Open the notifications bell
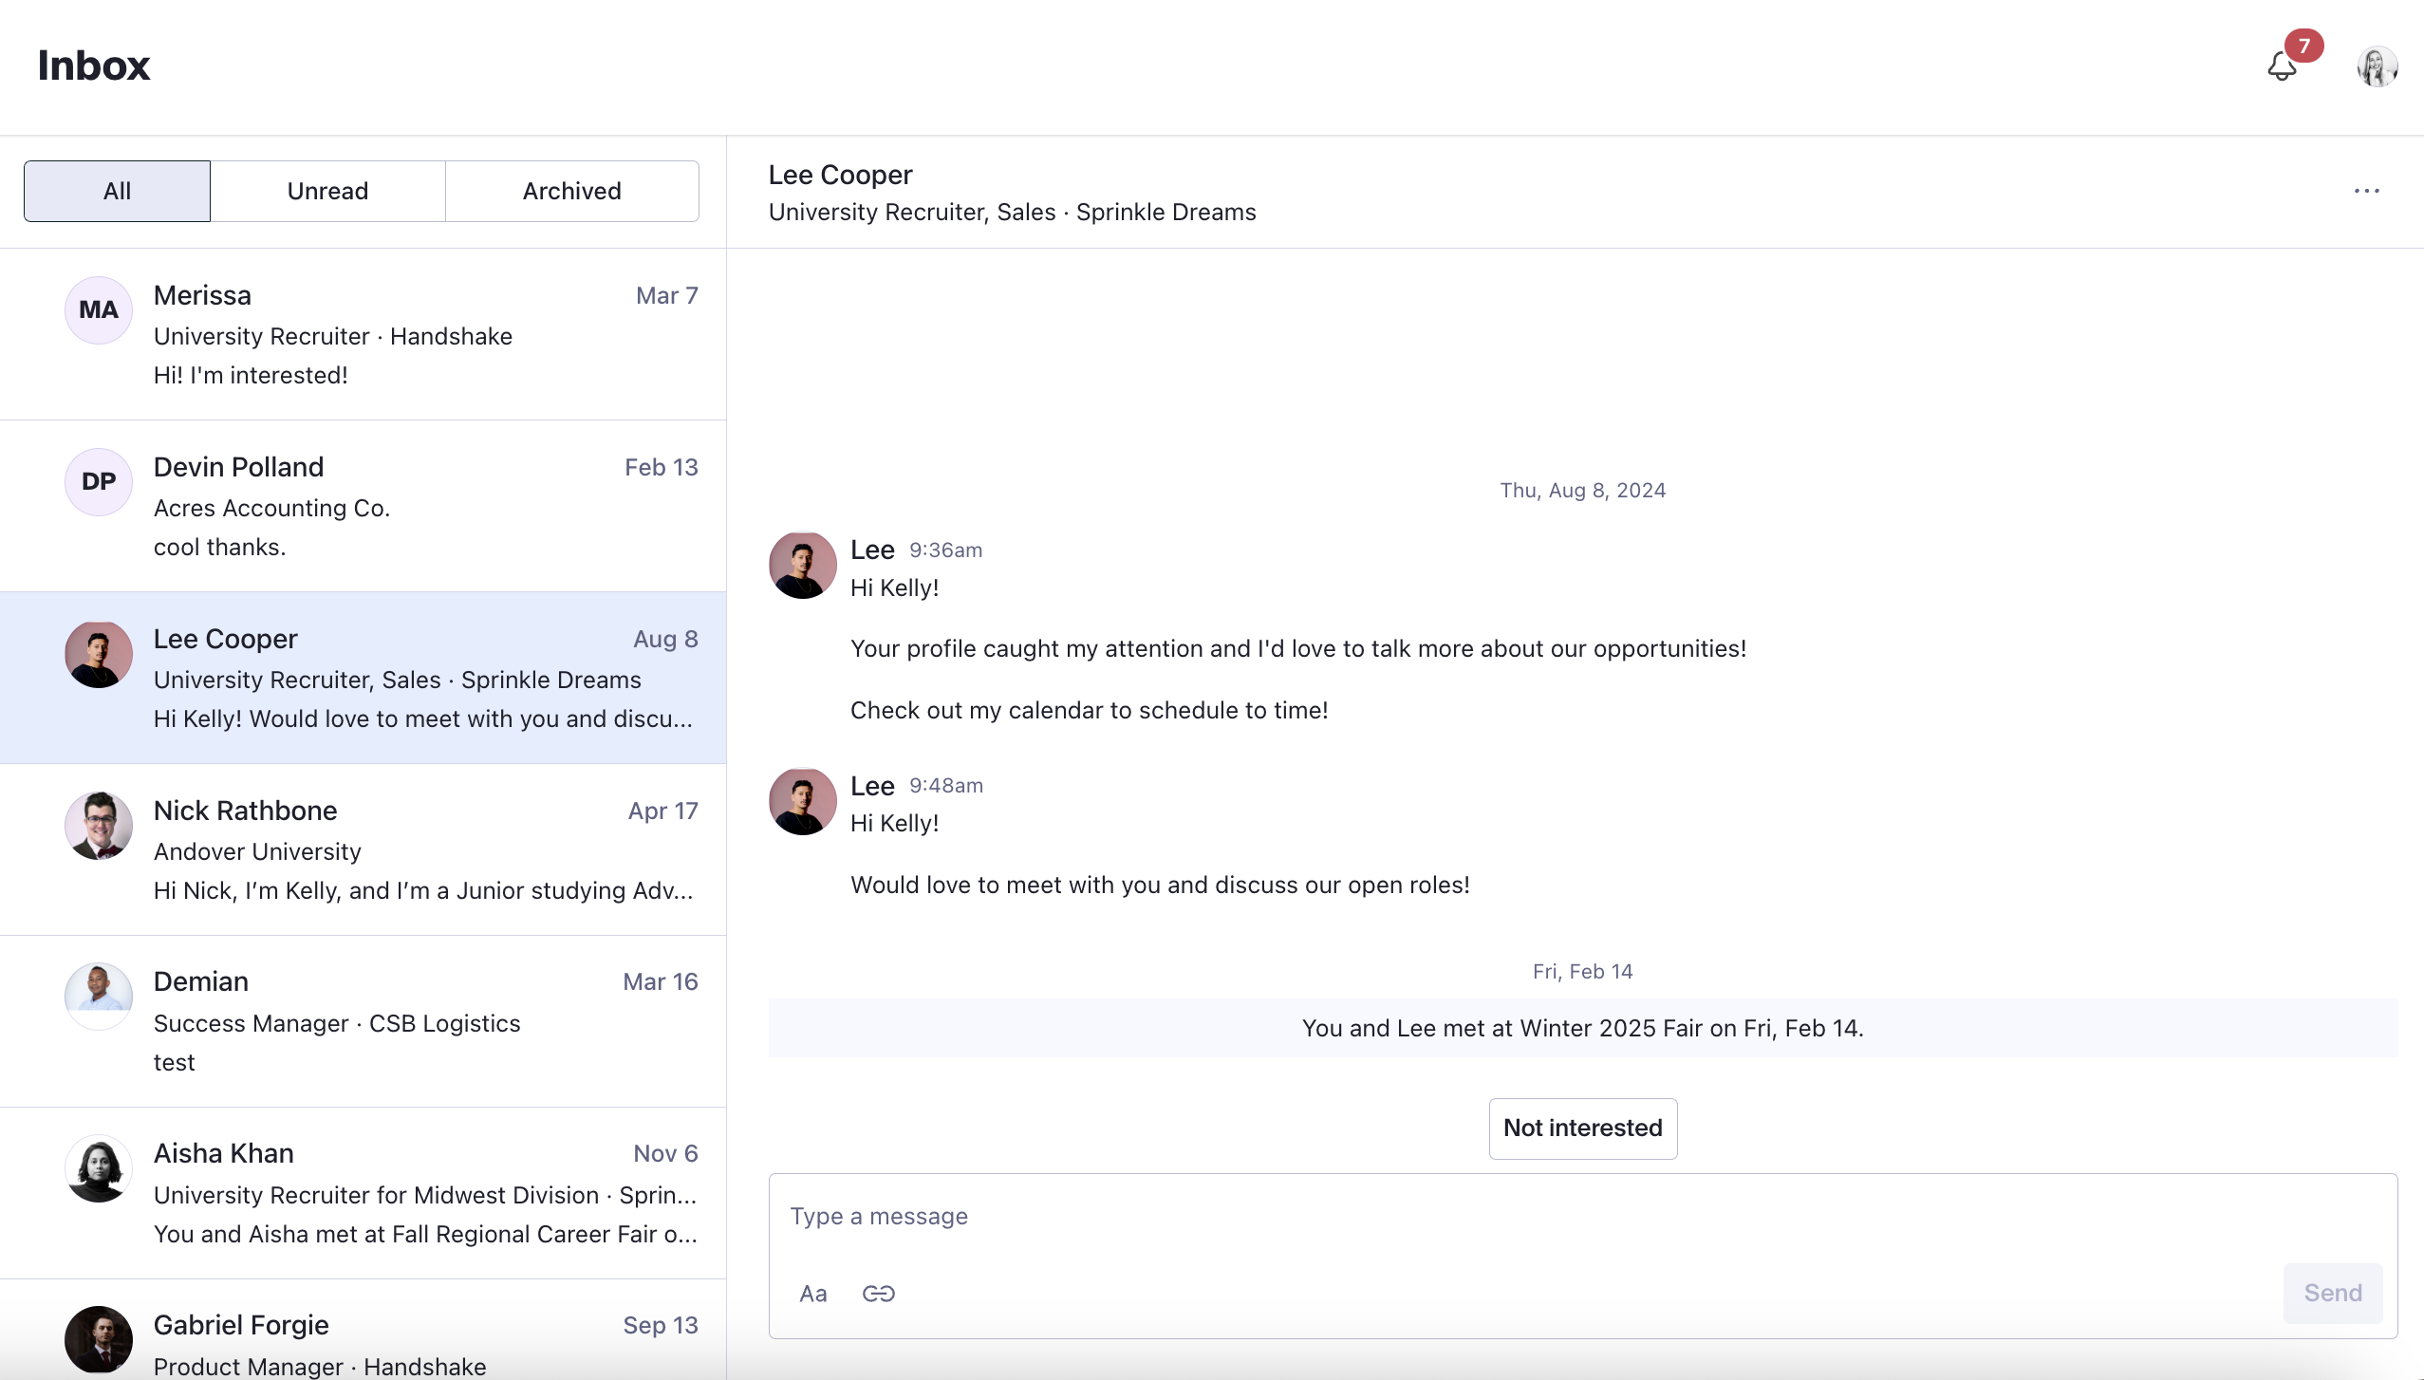 tap(2282, 65)
